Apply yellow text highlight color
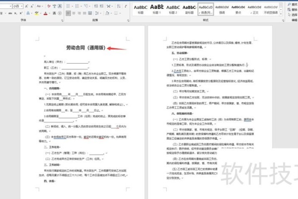 click(36, 13)
